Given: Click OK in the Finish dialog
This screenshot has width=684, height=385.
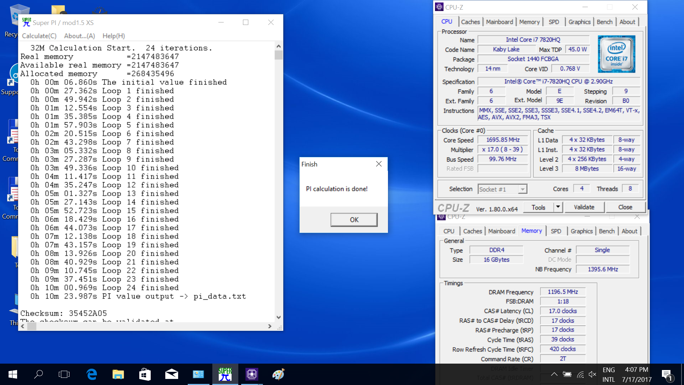Looking at the screenshot, I should click(x=354, y=220).
